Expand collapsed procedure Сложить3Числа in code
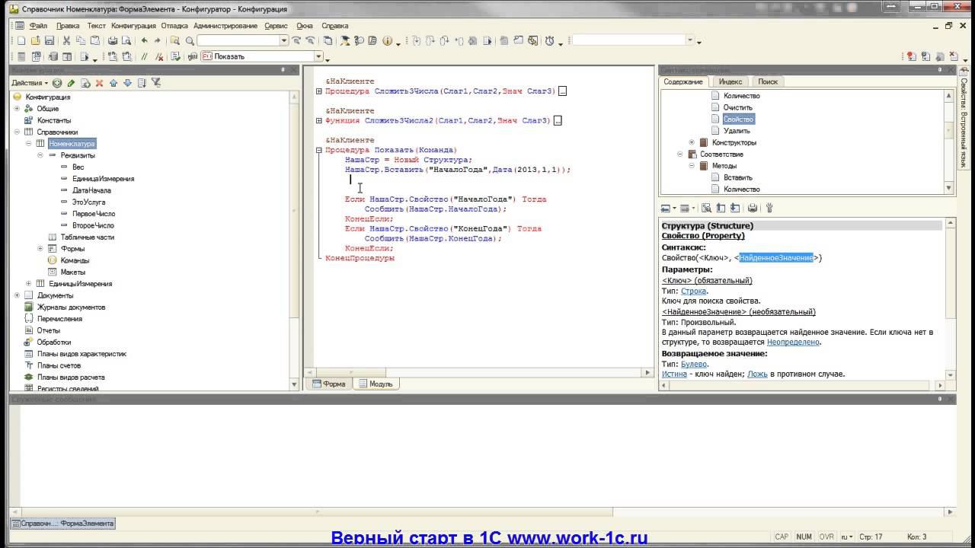The width and height of the screenshot is (975, 548). tap(319, 91)
